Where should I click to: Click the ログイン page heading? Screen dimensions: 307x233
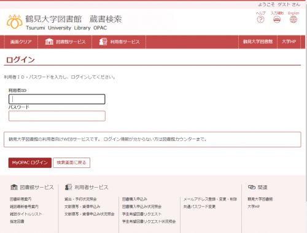tap(20, 60)
